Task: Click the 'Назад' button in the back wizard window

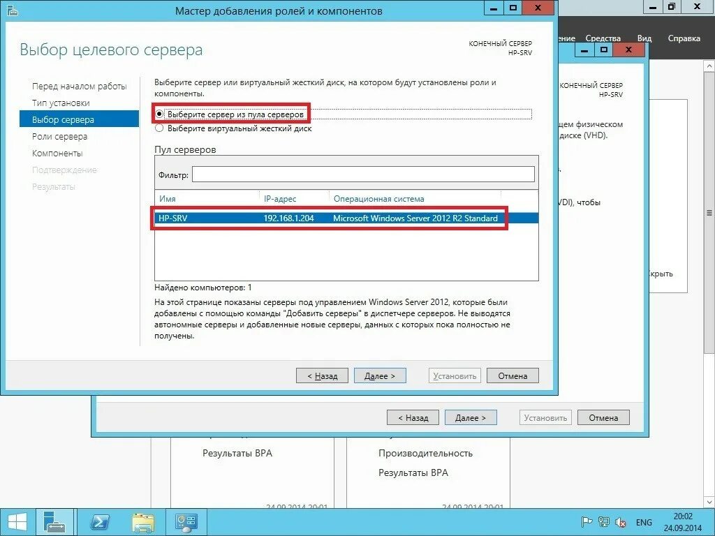Action: click(x=413, y=417)
